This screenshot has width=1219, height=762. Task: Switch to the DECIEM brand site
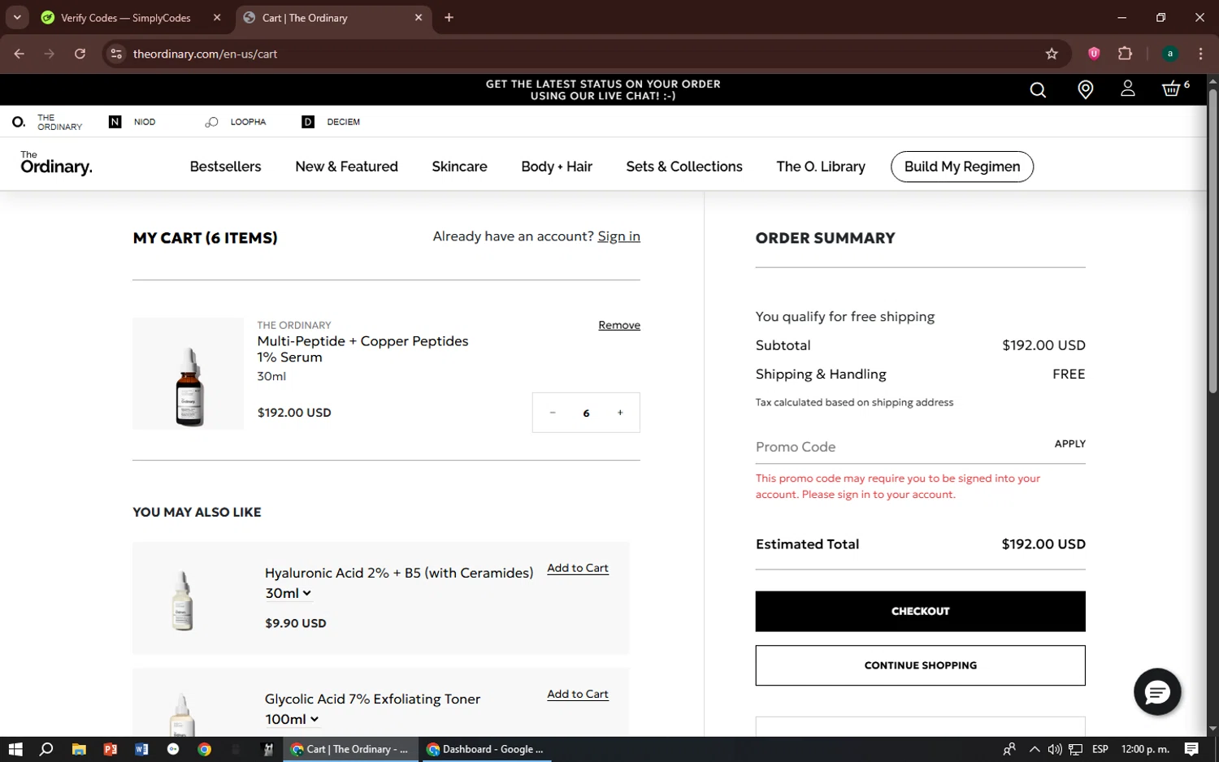pyautogui.click(x=331, y=122)
